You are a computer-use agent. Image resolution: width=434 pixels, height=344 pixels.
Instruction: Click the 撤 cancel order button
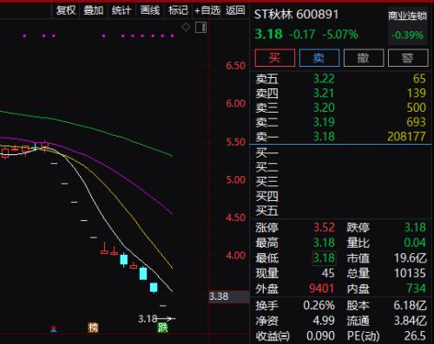pos(364,58)
